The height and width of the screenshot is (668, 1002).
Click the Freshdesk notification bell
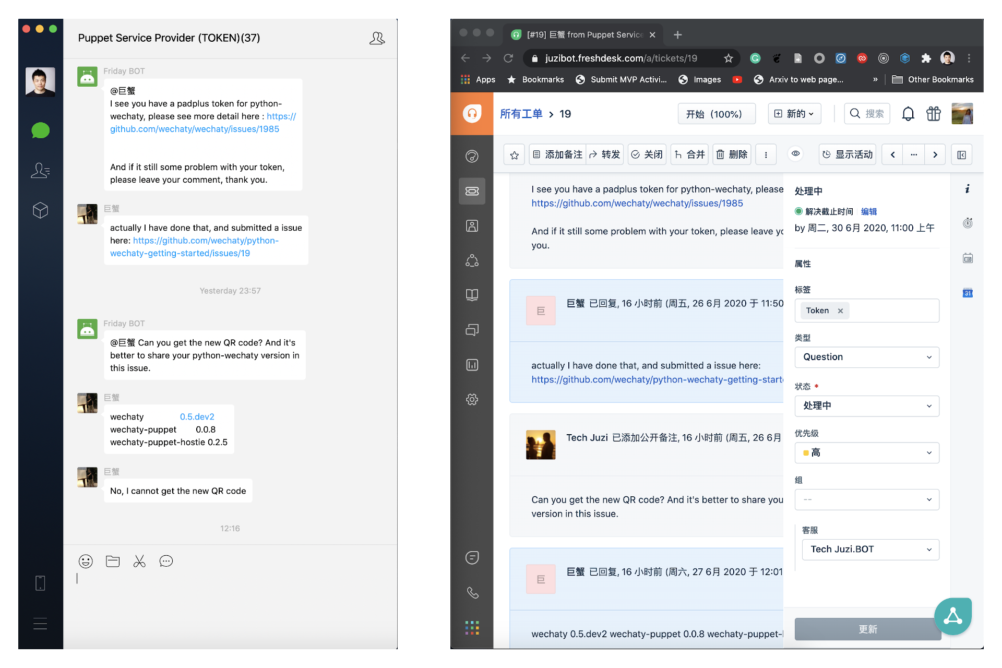[x=908, y=114]
